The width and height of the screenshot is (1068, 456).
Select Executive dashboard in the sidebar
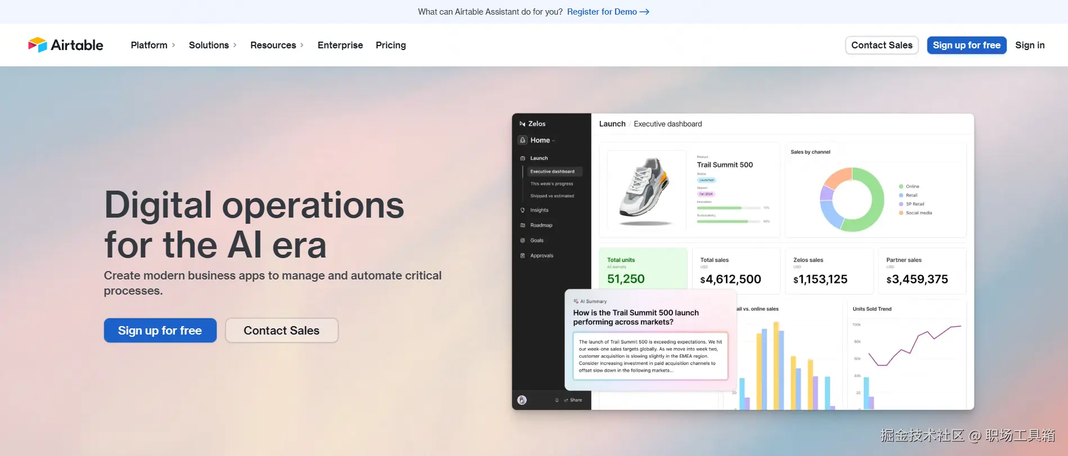pyautogui.click(x=554, y=171)
